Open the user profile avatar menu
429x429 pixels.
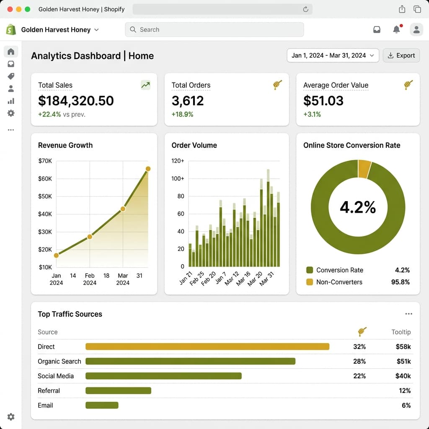[416, 29]
